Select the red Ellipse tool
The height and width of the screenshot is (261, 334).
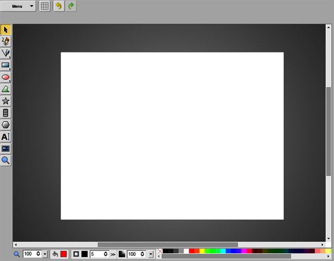point(6,77)
